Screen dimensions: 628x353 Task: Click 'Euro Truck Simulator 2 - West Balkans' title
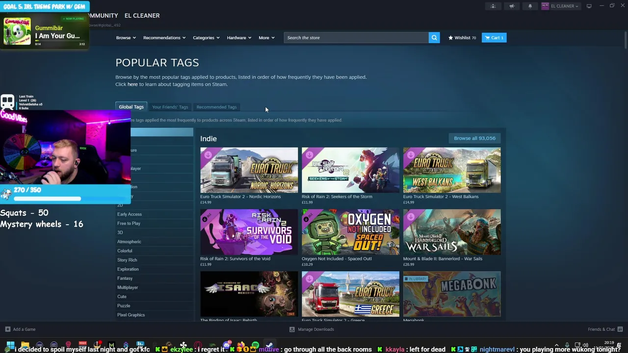(441, 197)
